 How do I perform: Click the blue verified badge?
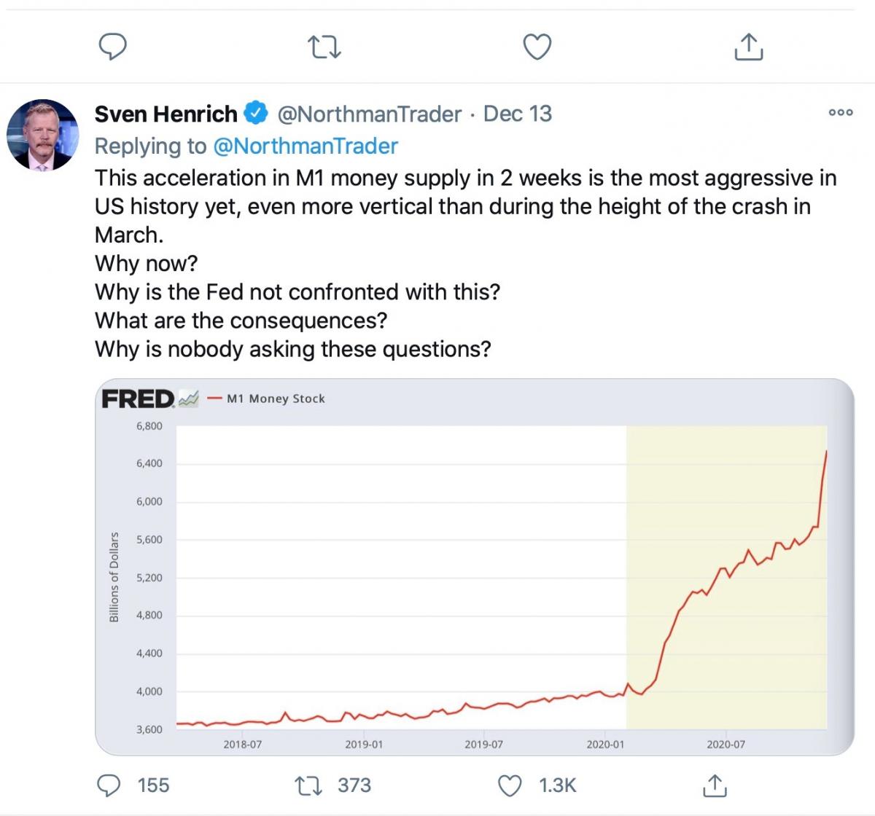point(254,114)
